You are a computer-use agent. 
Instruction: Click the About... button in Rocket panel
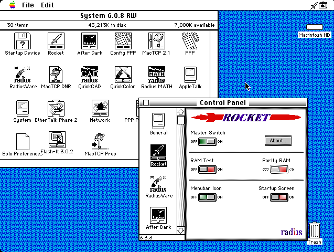[x=278, y=141]
